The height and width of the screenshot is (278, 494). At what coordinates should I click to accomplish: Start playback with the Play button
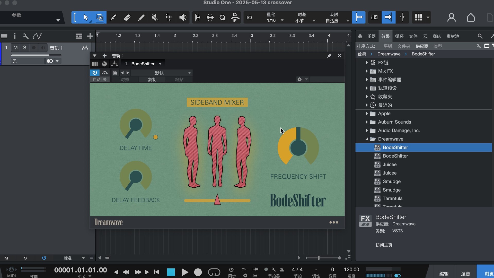(185, 272)
